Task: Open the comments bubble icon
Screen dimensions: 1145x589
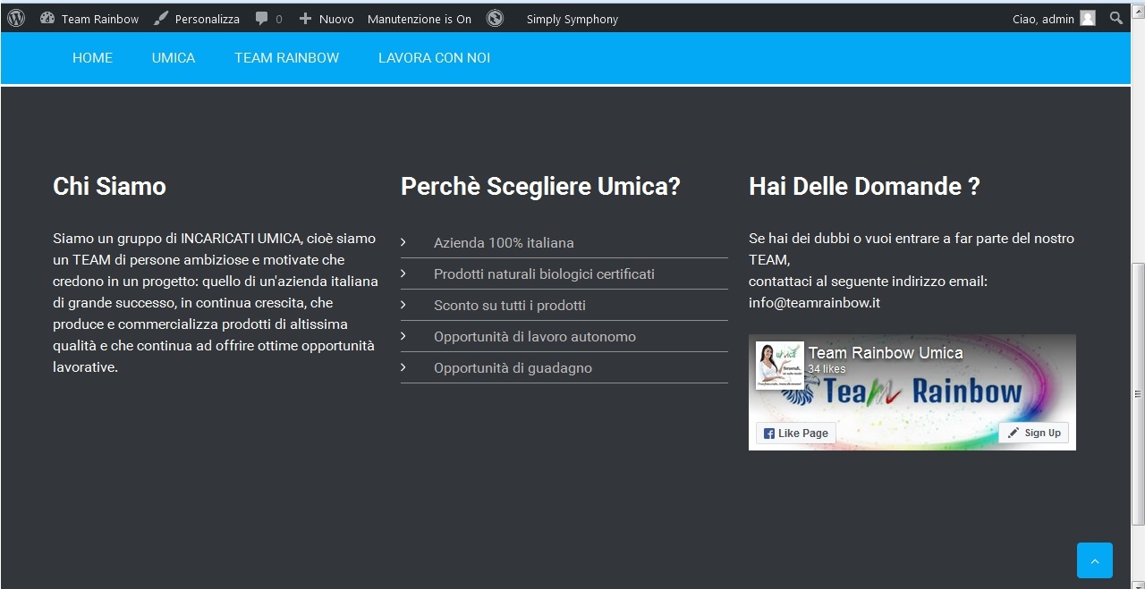Action: 262,18
